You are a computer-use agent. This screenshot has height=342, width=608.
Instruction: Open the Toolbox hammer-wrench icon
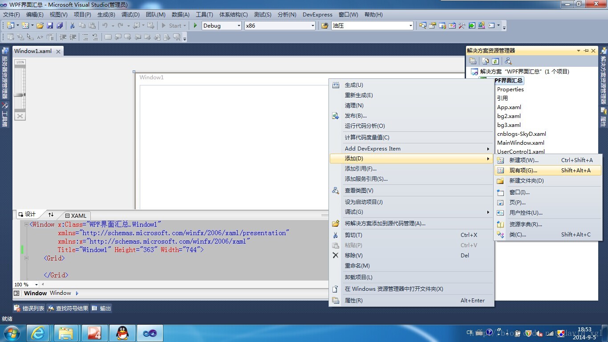462,25
